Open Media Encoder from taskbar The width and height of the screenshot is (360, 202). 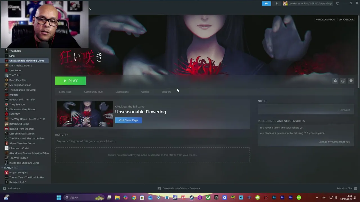pos(291,198)
